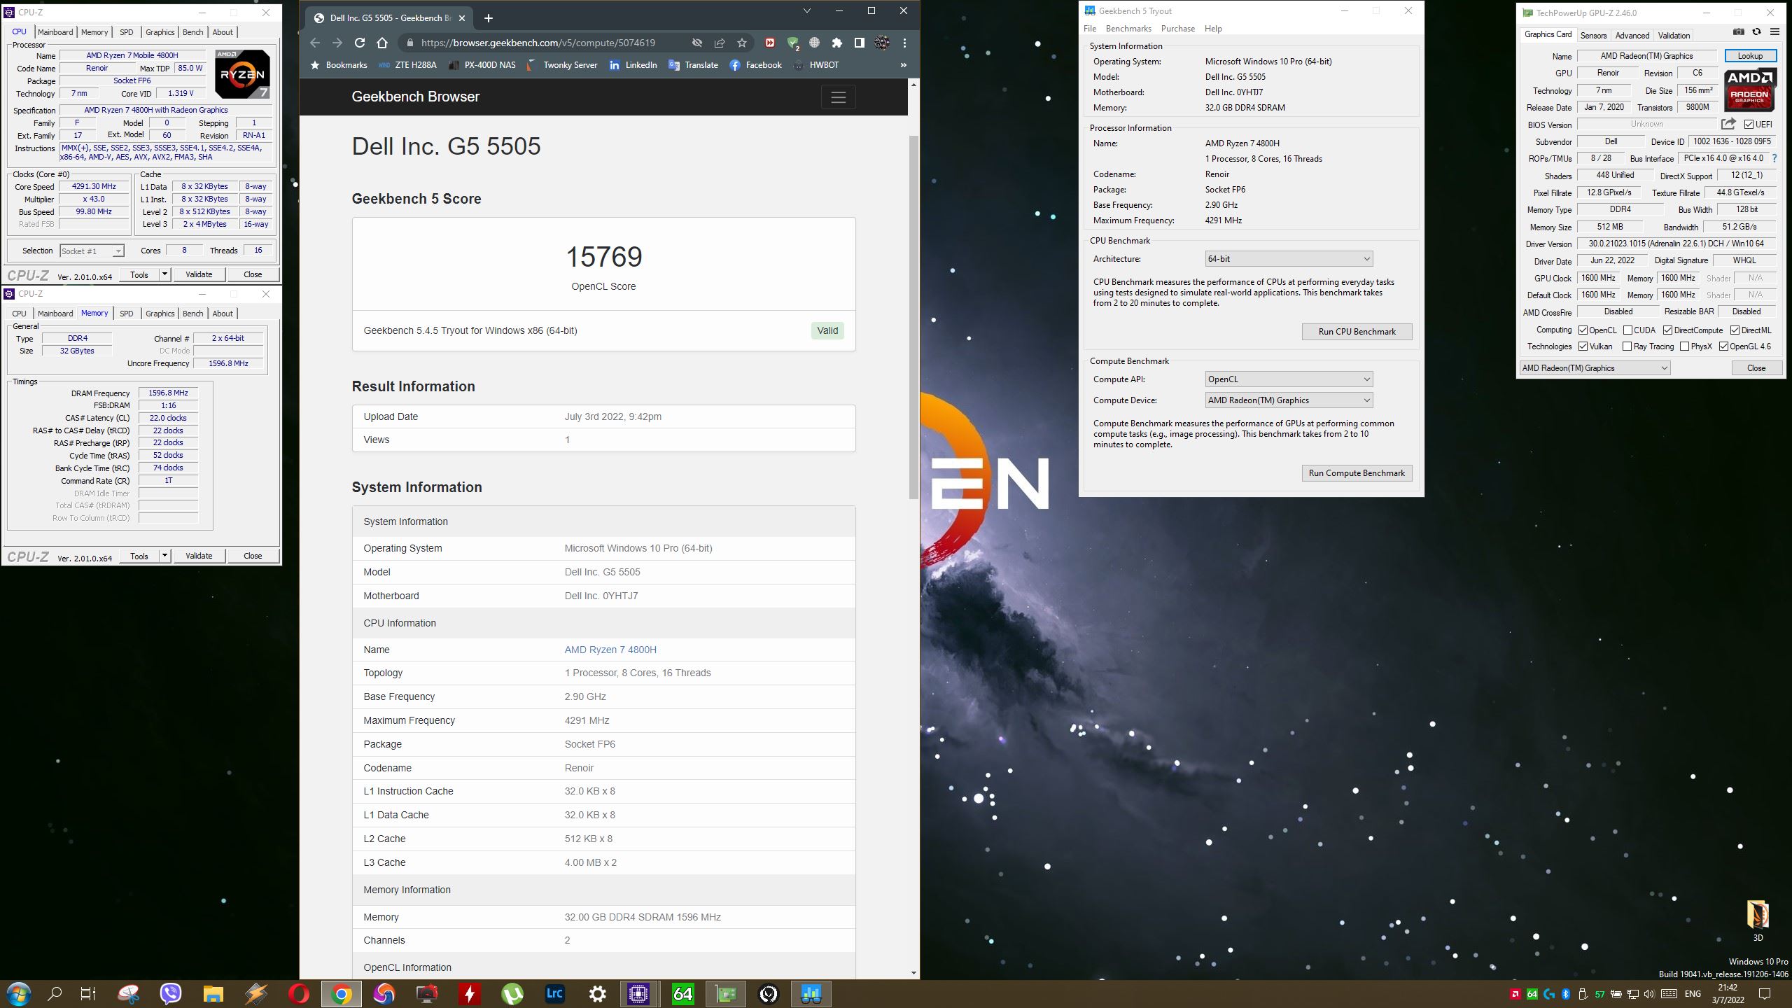Open the Chrome three-dot menu
The height and width of the screenshot is (1008, 1792).
pyautogui.click(x=904, y=43)
